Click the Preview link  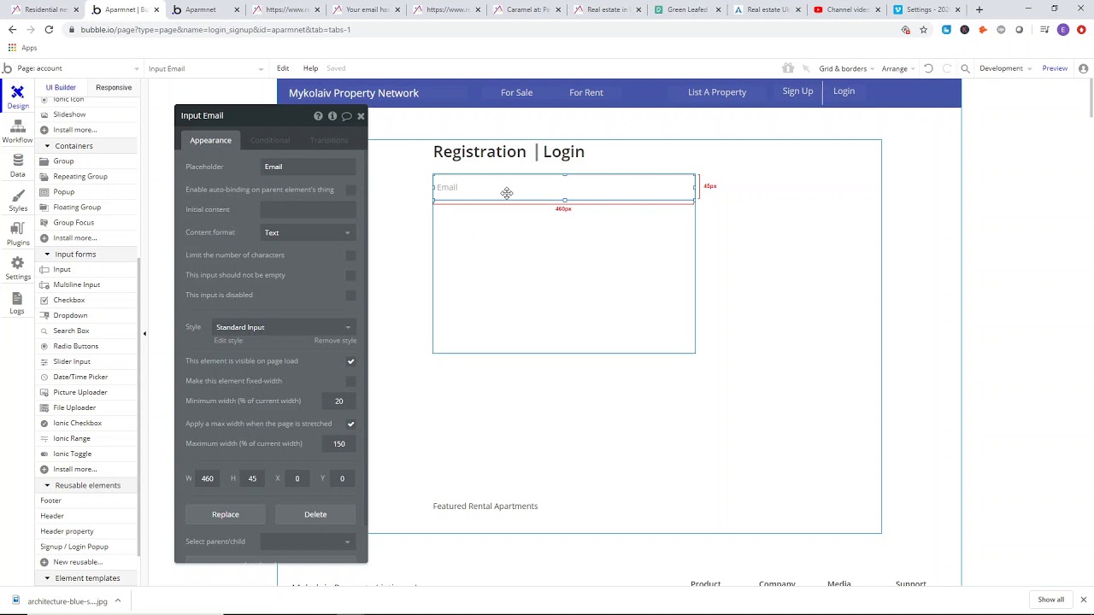point(1055,68)
